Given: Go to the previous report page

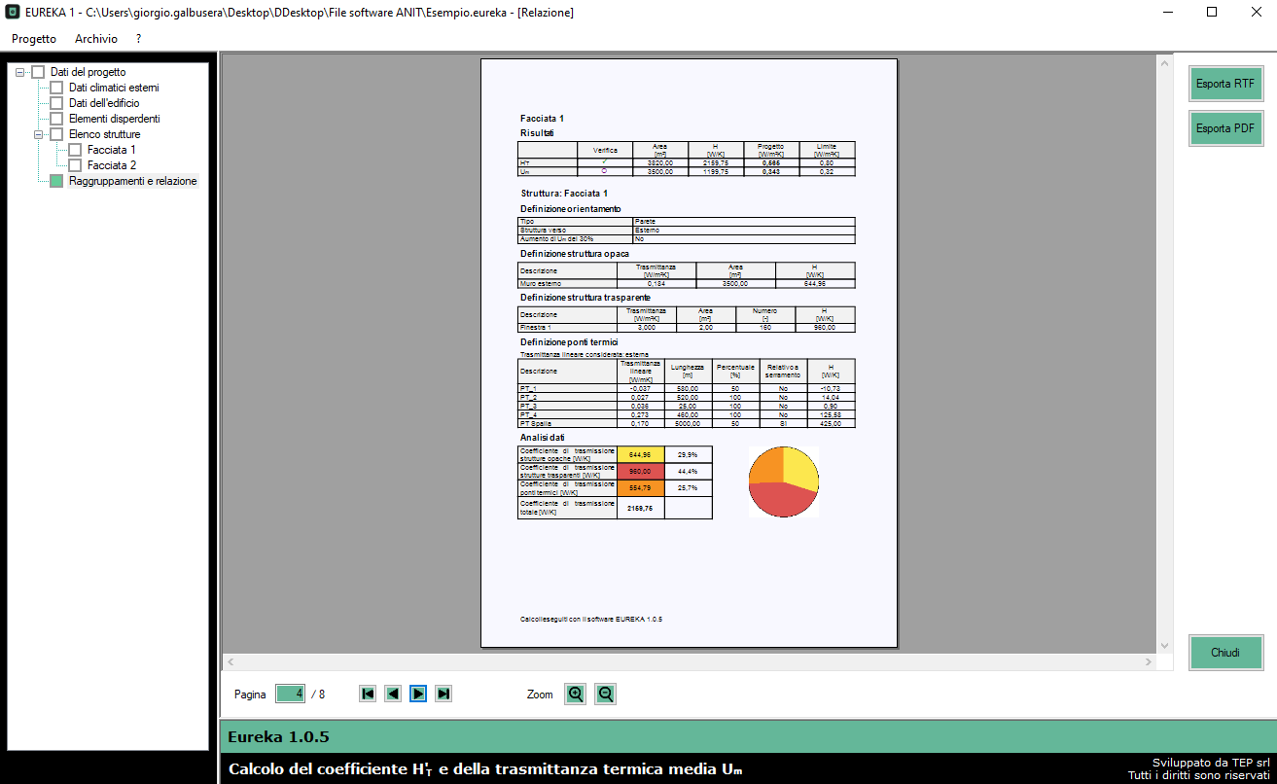Looking at the screenshot, I should click(x=393, y=694).
